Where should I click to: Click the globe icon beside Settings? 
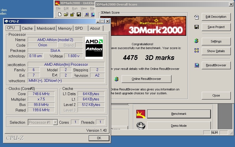[196, 41]
